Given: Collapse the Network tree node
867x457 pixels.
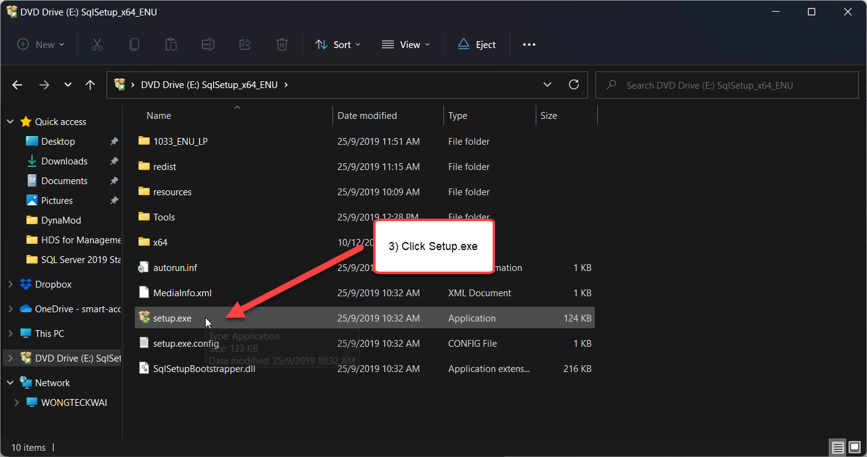Looking at the screenshot, I should click(x=10, y=382).
